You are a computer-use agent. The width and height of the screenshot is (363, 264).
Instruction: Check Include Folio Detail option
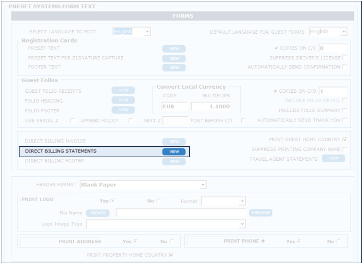[344, 101]
